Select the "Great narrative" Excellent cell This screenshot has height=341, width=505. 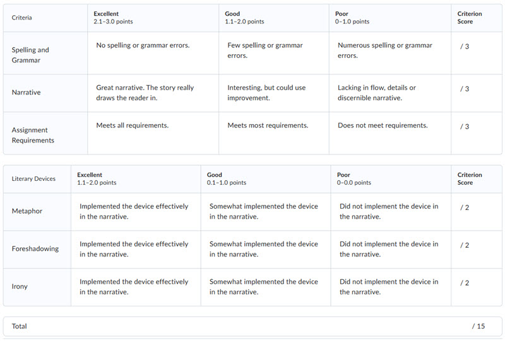pyautogui.click(x=153, y=93)
